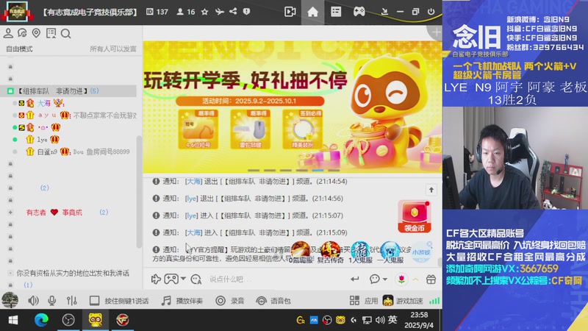Click the location pin icon

point(36,33)
